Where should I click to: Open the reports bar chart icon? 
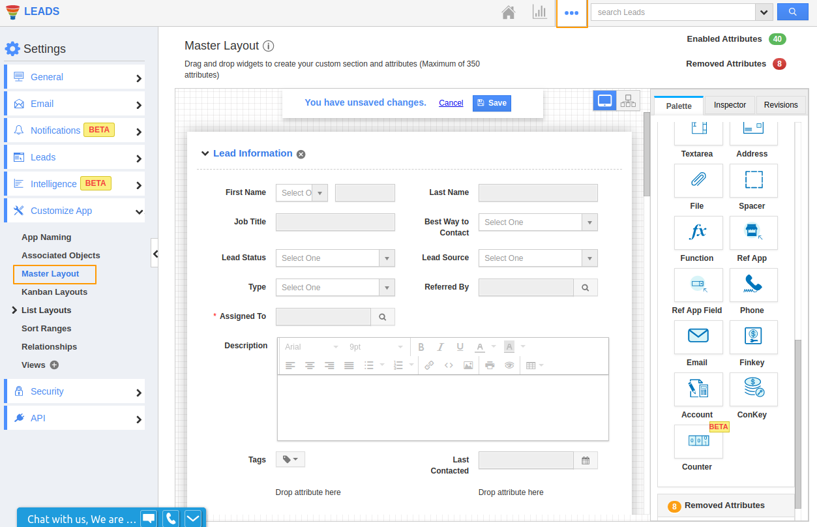(539, 12)
